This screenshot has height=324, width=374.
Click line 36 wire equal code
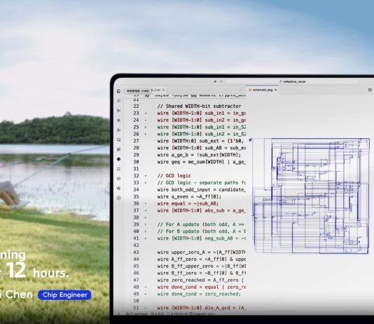[188, 203]
